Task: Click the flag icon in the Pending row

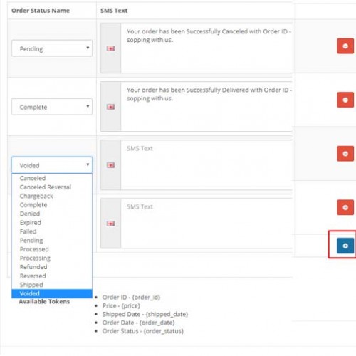Action: click(x=110, y=48)
